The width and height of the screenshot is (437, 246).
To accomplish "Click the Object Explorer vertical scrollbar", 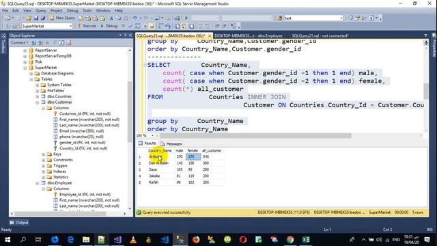I will click(x=130, y=111).
